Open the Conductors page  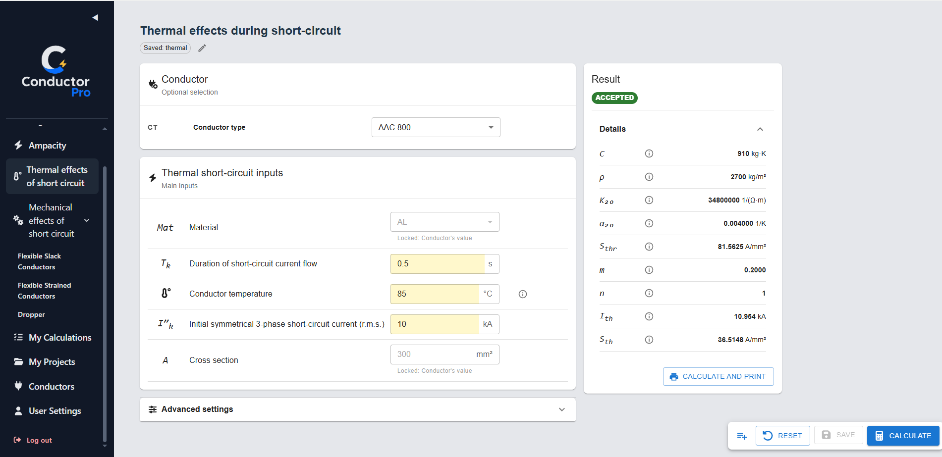tap(52, 387)
